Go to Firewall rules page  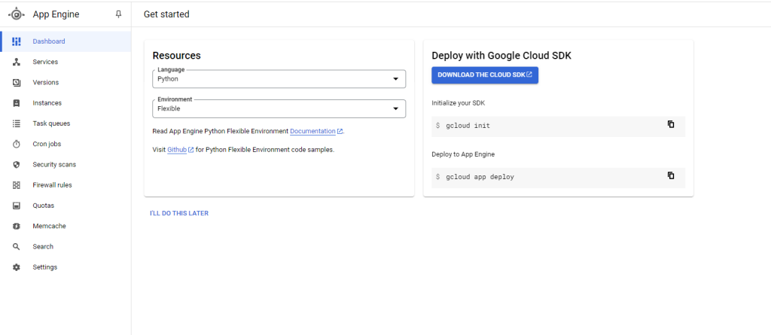[x=52, y=185]
